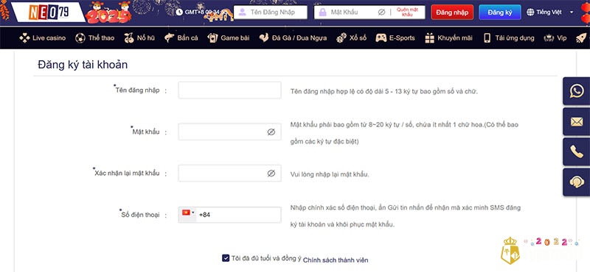The height and width of the screenshot is (272, 590).
Task: Click the Đá Gà rooster icon
Action: coord(264,38)
